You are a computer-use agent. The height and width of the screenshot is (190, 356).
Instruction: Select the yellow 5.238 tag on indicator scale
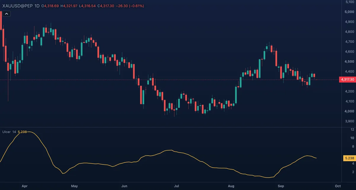point(349,158)
